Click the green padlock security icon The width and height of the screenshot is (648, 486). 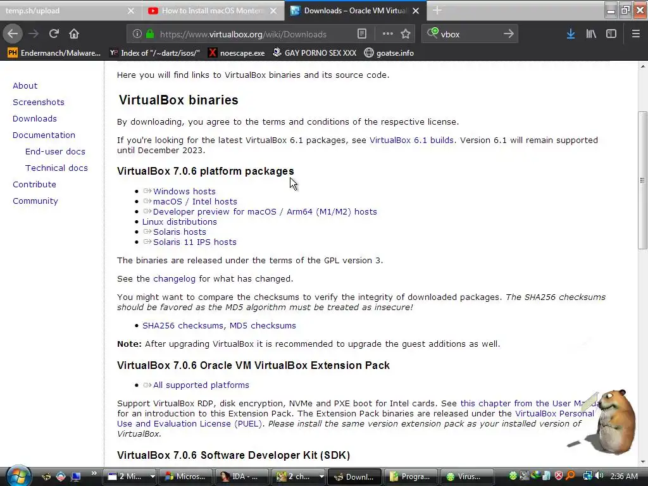pyautogui.click(x=150, y=34)
